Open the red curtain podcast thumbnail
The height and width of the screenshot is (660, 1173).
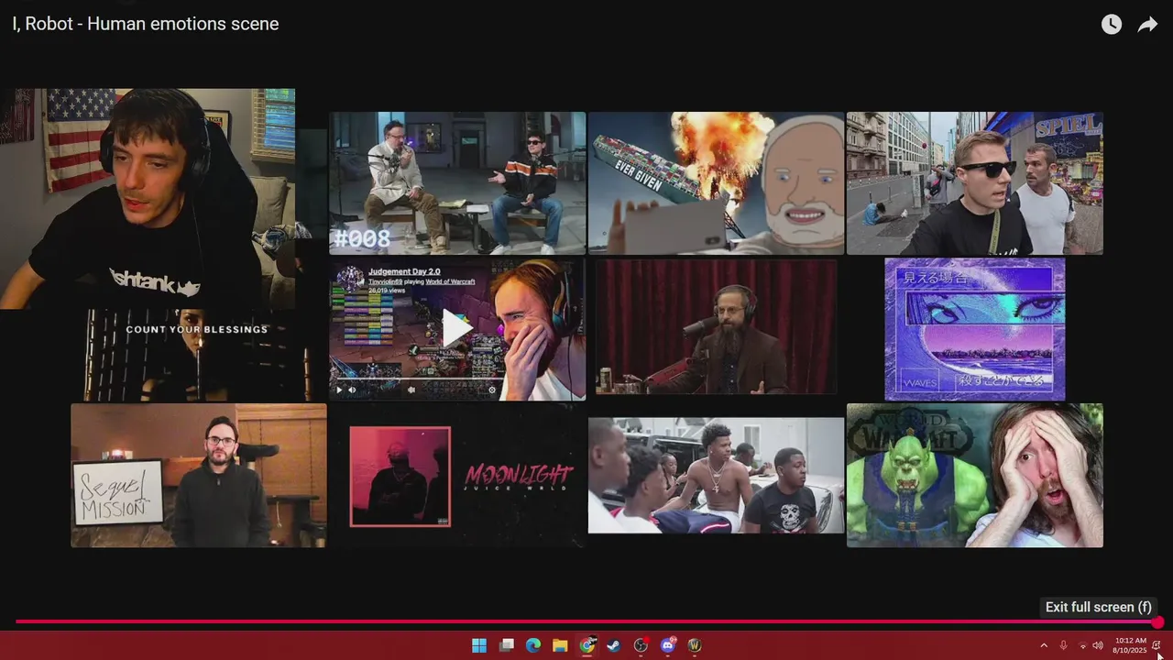point(716,326)
